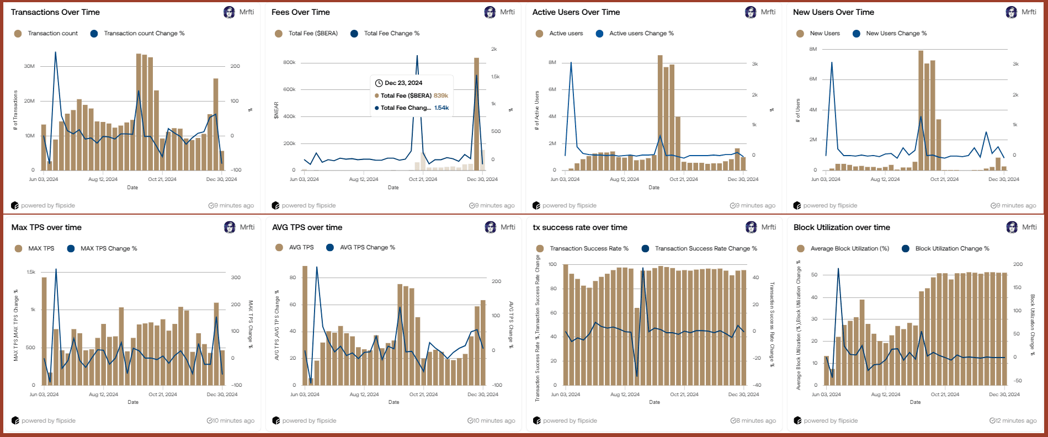The image size is (1048, 437).
Task: Select the Max TPS over time title
Action: click(46, 227)
